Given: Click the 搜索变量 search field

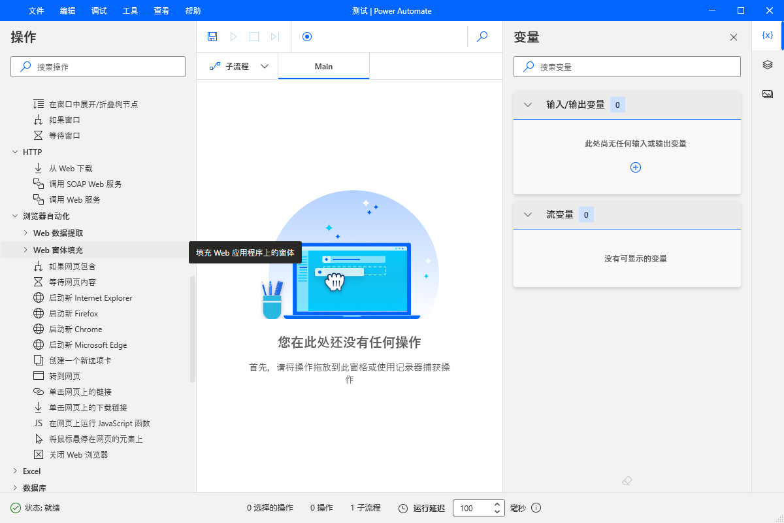Looking at the screenshot, I should click(x=634, y=67).
